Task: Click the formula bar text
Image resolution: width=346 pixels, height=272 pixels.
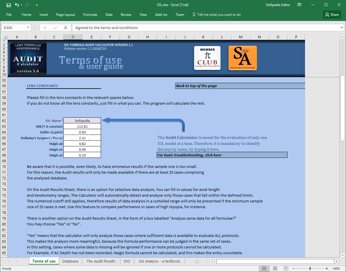Action: click(107, 28)
